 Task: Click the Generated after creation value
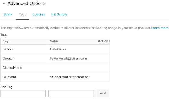tap(70, 77)
